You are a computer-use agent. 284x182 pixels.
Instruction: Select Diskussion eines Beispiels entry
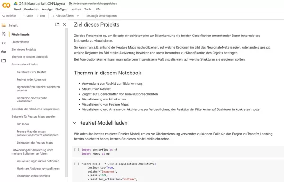point(33,176)
